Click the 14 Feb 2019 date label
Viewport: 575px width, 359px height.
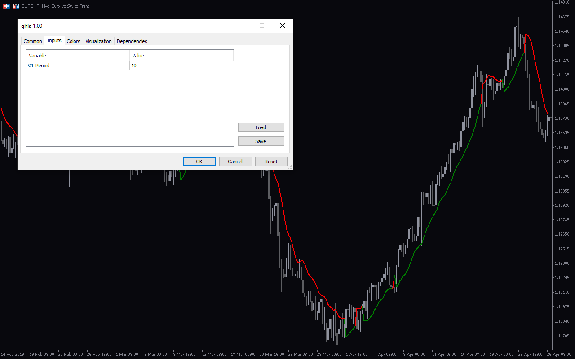point(13,354)
